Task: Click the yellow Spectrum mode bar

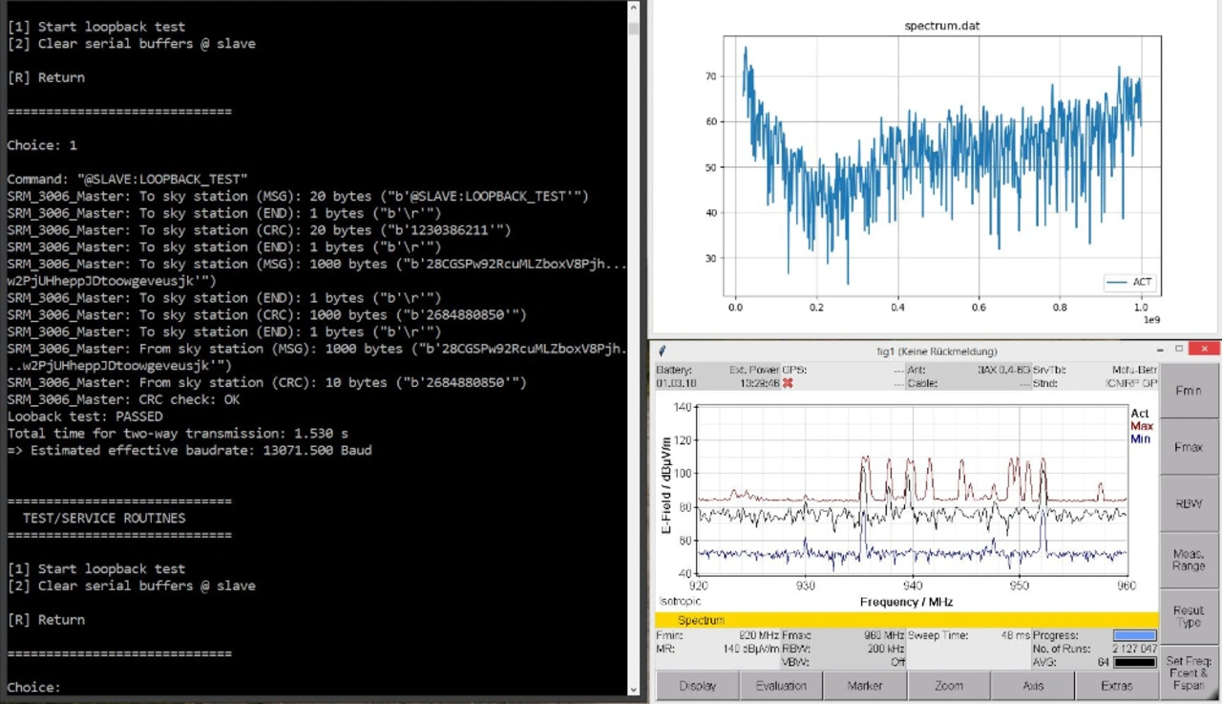Action: [x=907, y=620]
